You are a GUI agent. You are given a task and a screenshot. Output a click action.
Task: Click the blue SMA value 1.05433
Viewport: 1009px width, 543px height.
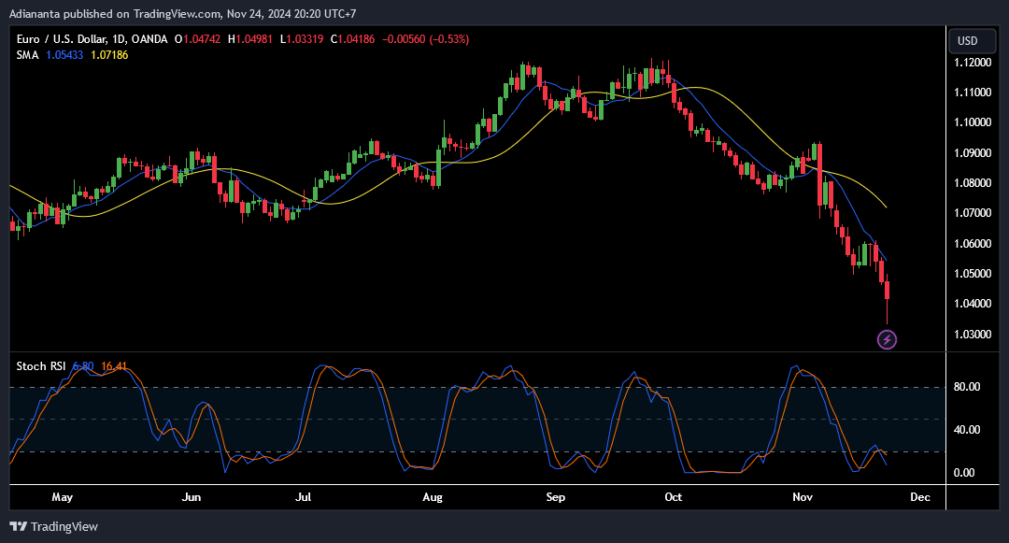click(x=64, y=55)
